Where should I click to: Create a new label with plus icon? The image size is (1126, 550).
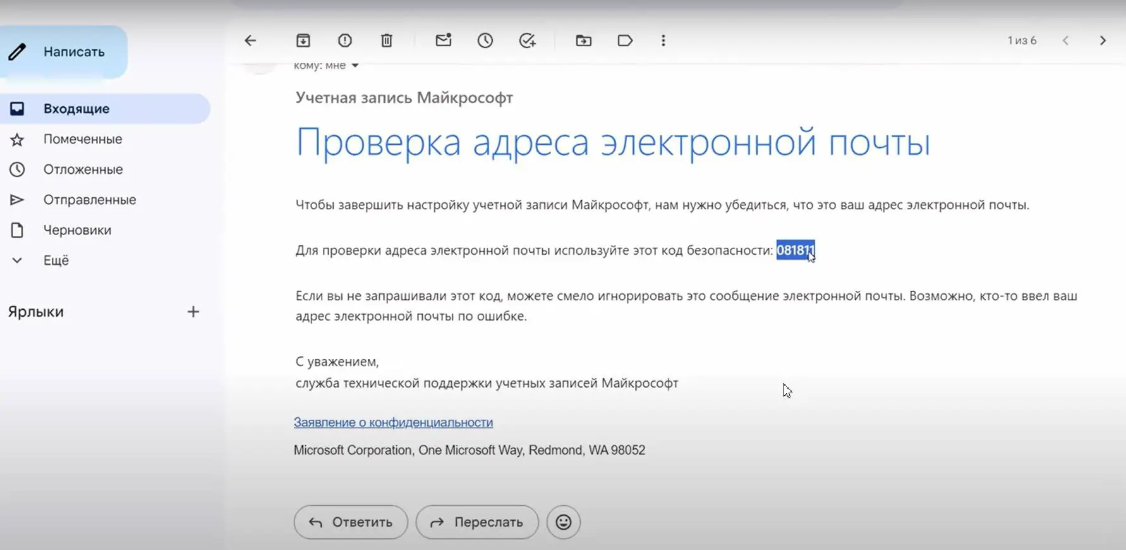[193, 312]
